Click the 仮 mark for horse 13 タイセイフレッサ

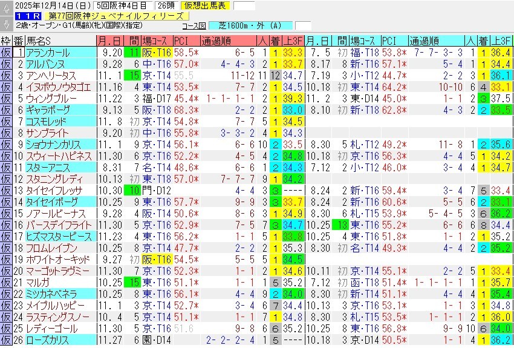(5, 190)
